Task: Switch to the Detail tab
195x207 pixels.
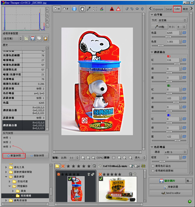Action: pyautogui.click(x=169, y=9)
